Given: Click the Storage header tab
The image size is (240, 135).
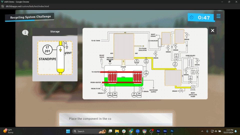Looking at the screenshot, I should 55,31.
